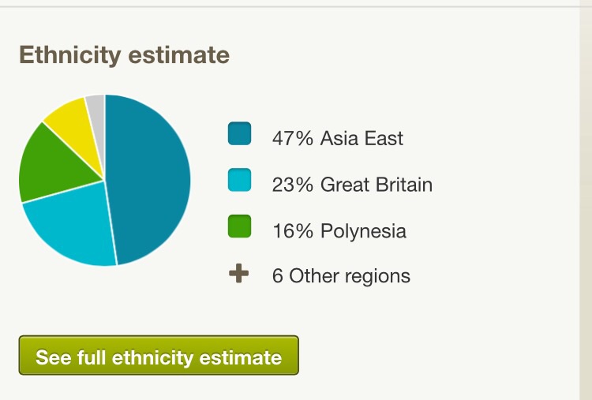Click the green Polynesia legend swatch

click(x=239, y=226)
